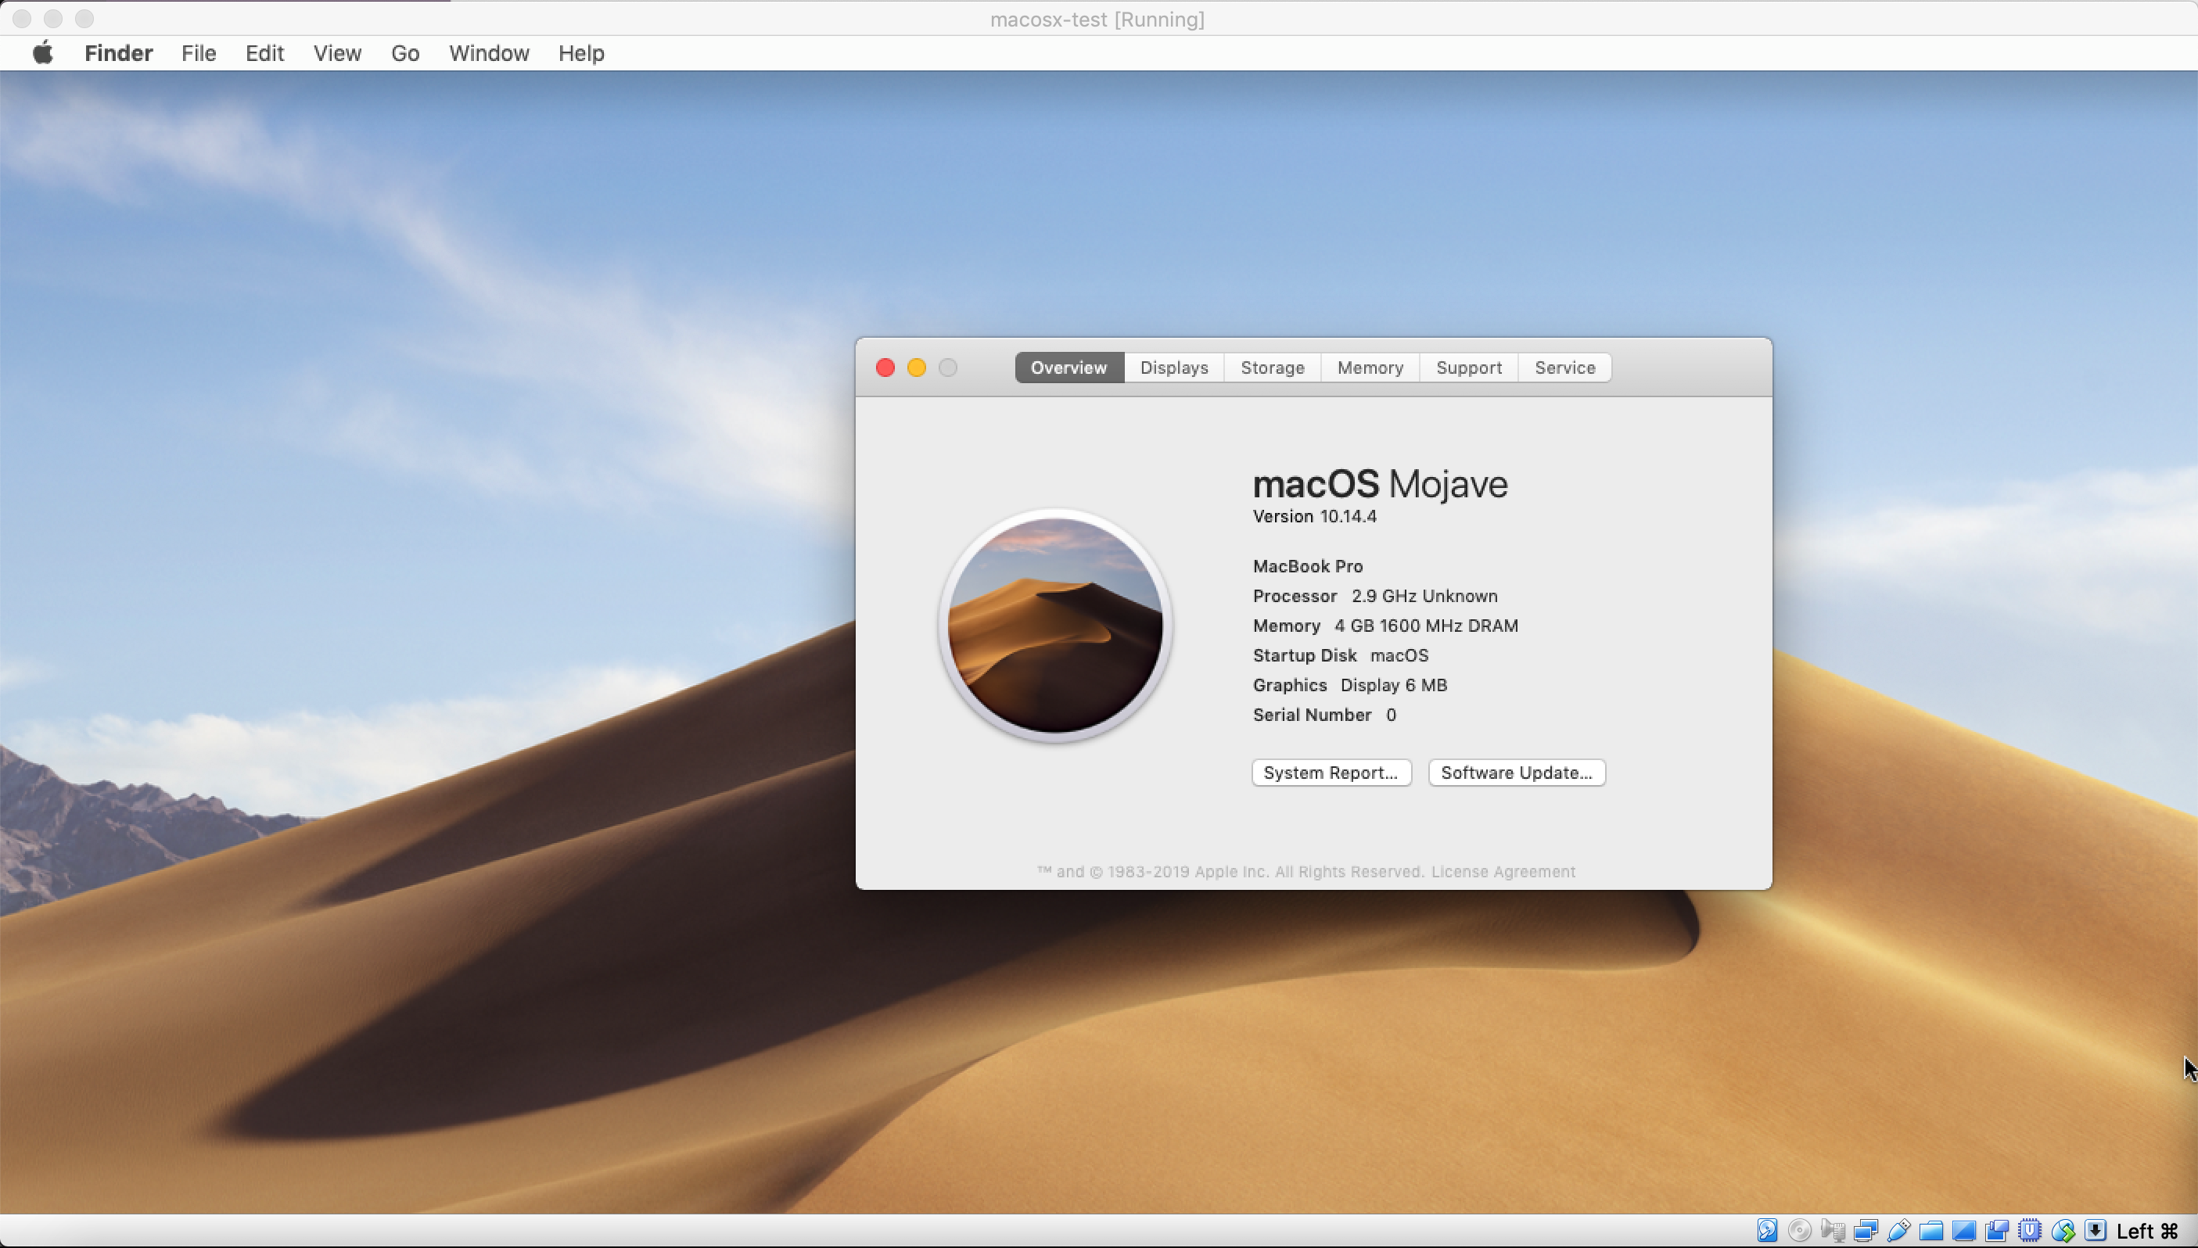Switch to the Displays tab
Image resolution: width=2198 pixels, height=1248 pixels.
point(1173,368)
